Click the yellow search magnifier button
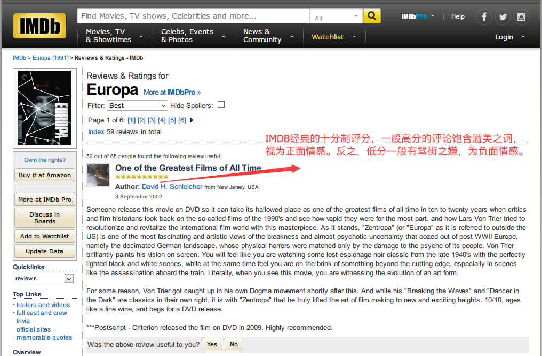The image size is (542, 356). click(372, 16)
